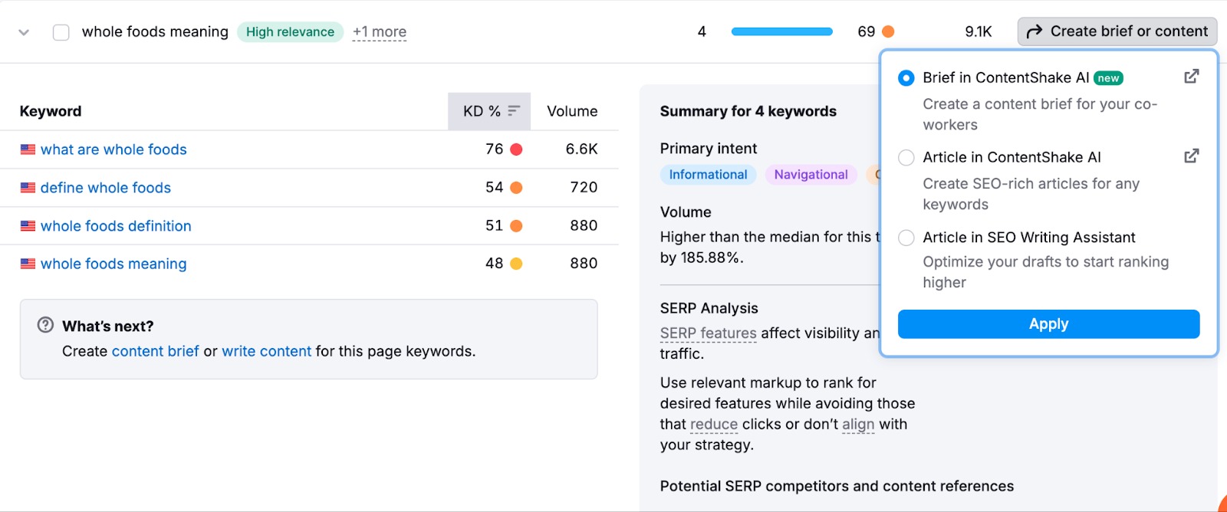
Task: Click US flag beside whole foods meaning link
Action: 28,264
